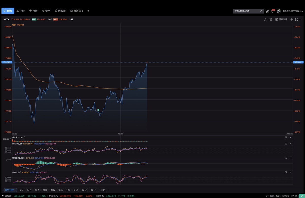Click the VS compare icon
This screenshot has height=198, width=305.
[x=271, y=19]
